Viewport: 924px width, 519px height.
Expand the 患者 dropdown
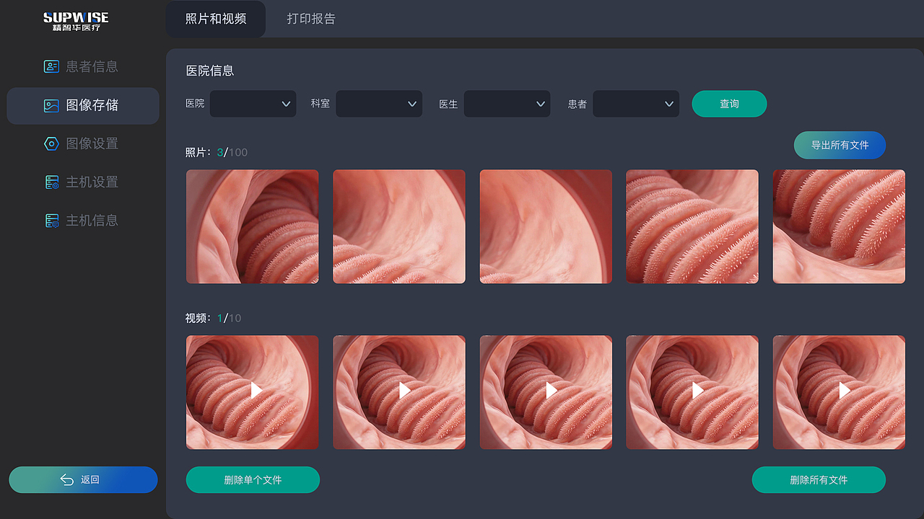(635, 104)
